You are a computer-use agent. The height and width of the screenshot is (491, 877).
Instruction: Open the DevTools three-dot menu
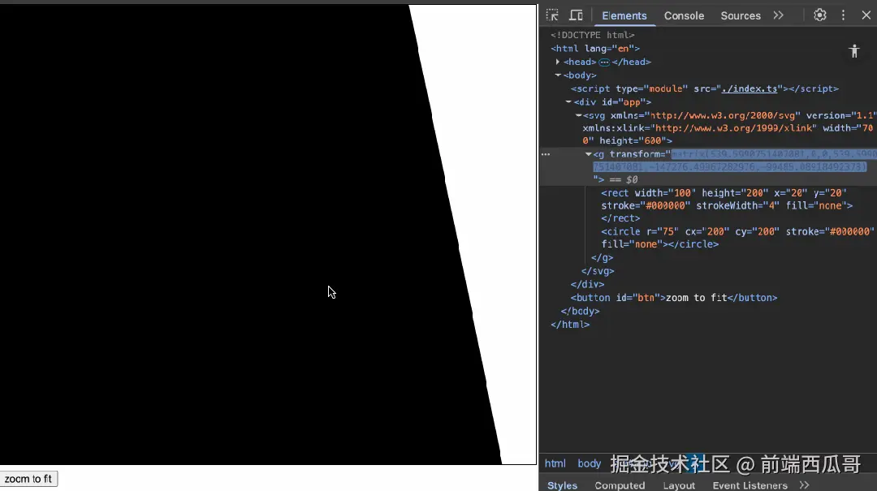click(x=844, y=15)
